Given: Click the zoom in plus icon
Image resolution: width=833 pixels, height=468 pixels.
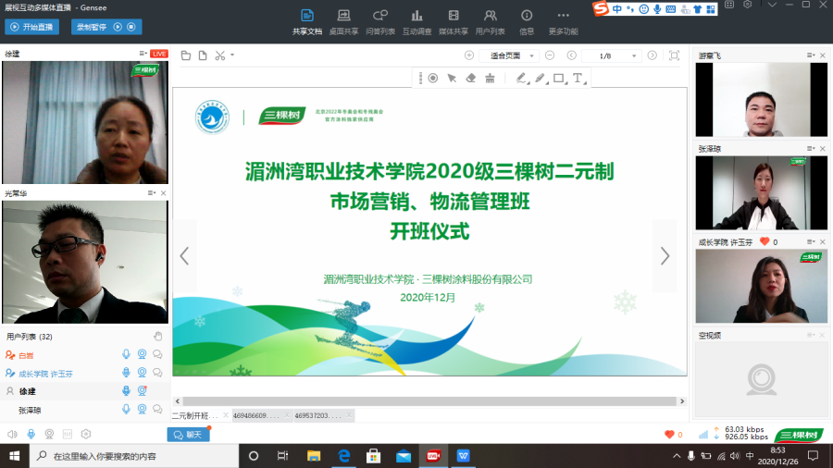Looking at the screenshot, I should 469,55.
